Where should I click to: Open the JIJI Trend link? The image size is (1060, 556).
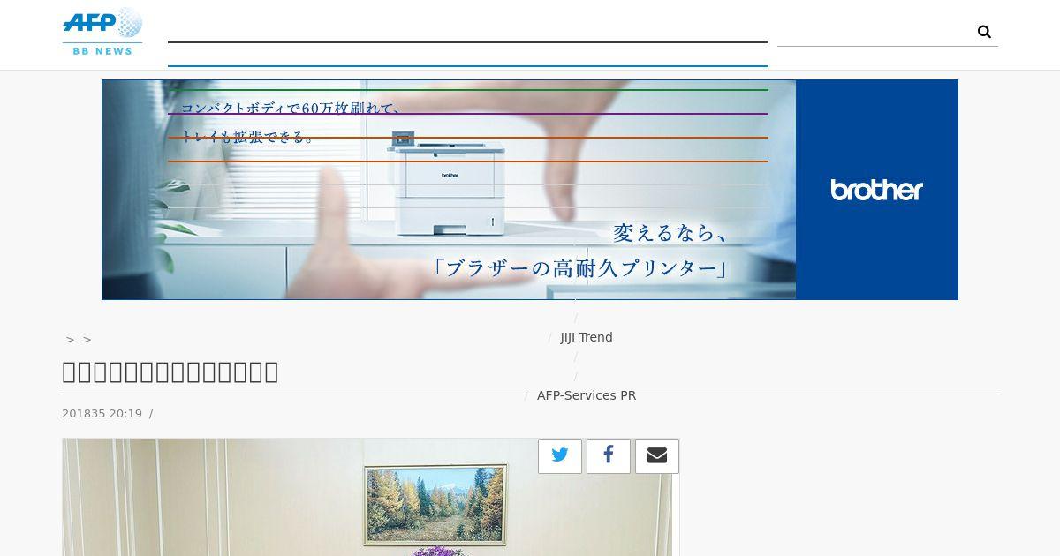pyautogui.click(x=587, y=337)
